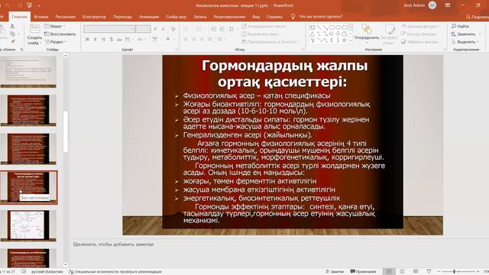The width and height of the screenshot is (489, 275).
Task: Open the font size combo box
Action: tap(143, 29)
